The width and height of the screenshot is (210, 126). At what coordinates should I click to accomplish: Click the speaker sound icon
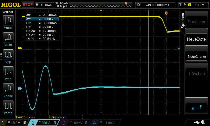[x=203, y=122]
